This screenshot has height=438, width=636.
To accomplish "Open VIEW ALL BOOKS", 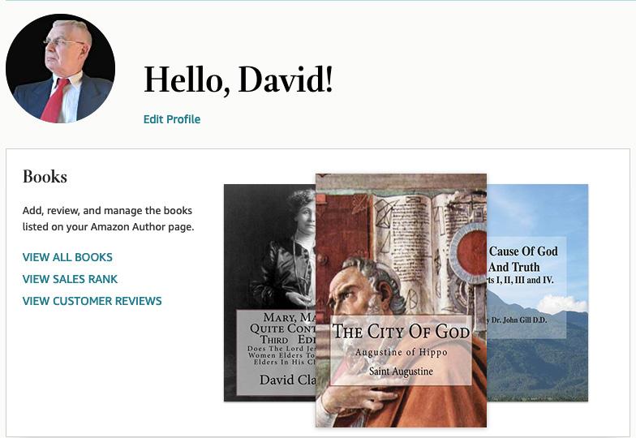I will [67, 257].
